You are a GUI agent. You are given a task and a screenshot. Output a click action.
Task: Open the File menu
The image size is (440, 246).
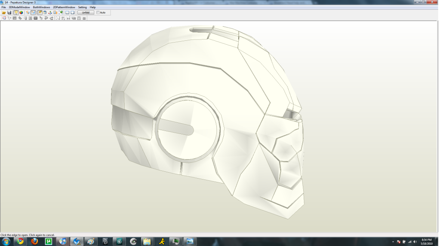pyautogui.click(x=3, y=7)
